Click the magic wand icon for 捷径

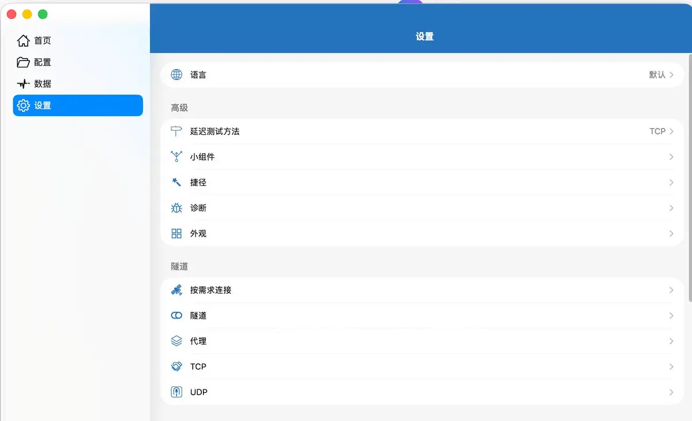pyautogui.click(x=177, y=183)
